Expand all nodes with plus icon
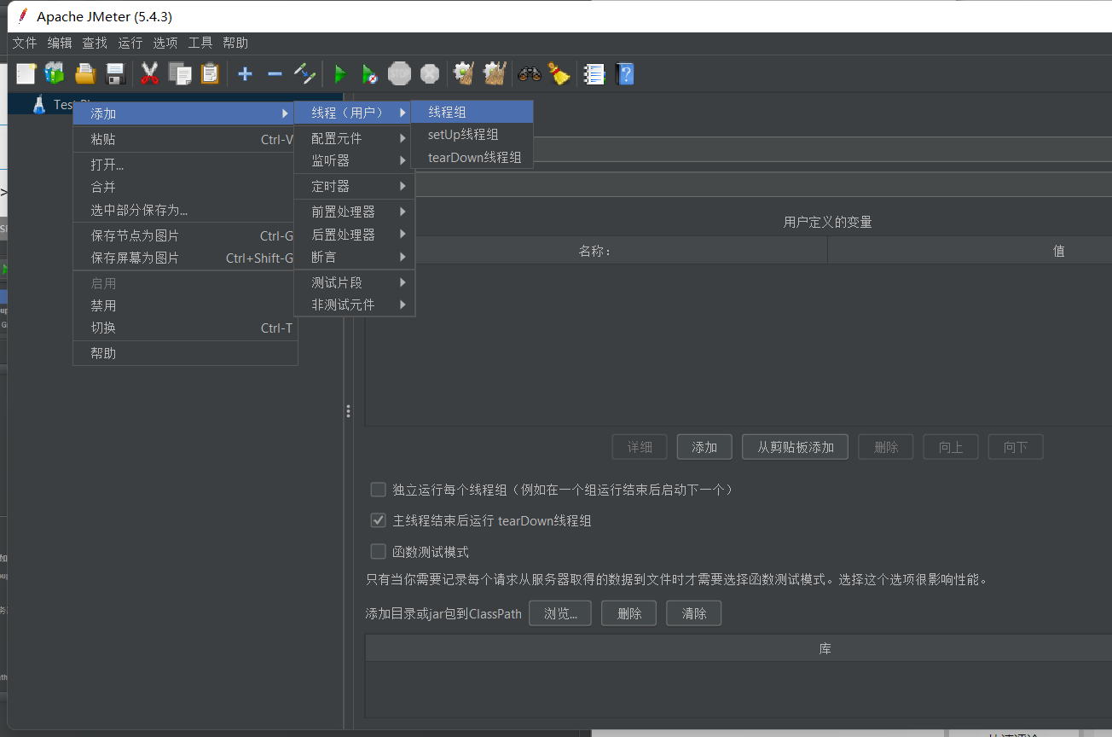1112x737 pixels. click(x=245, y=74)
